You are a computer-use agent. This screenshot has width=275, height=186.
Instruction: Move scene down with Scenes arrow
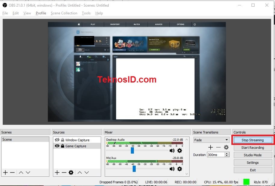[x=28, y=172]
